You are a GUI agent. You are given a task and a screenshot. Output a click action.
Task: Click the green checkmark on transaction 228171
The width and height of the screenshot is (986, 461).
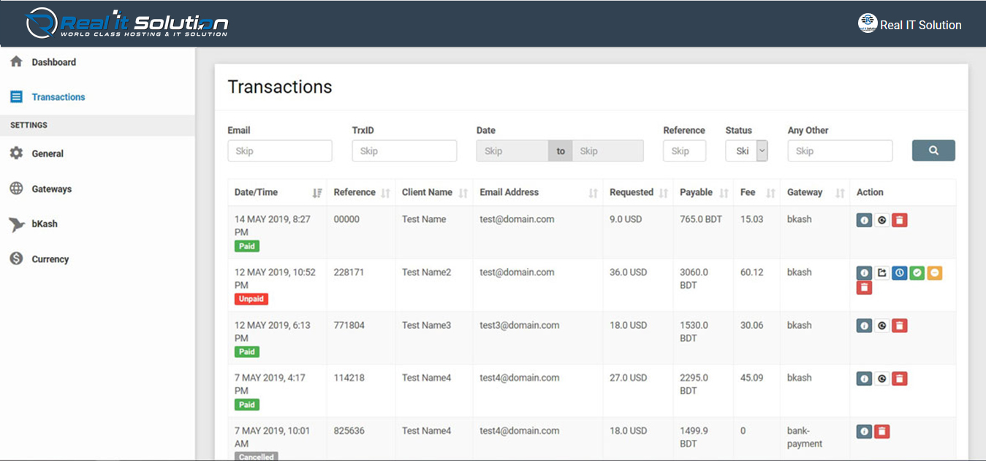[x=917, y=273]
